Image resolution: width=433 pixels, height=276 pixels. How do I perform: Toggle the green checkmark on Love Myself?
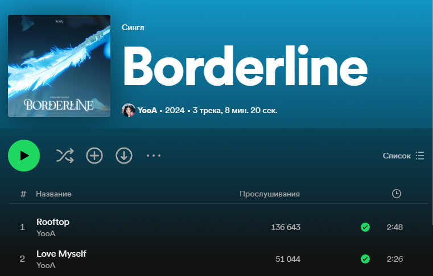tap(365, 259)
